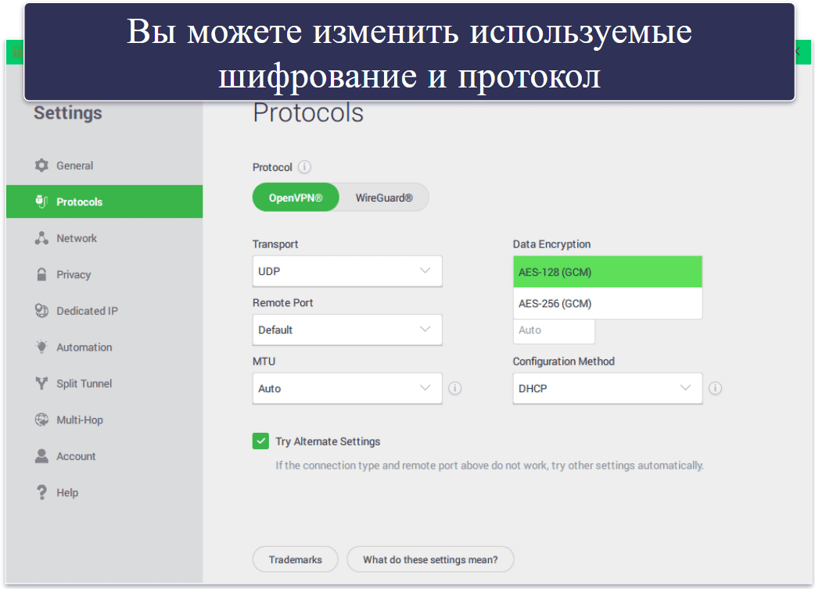Show info beside Configuration Method dropdown
The width and height of the screenshot is (815, 589).
pyautogui.click(x=715, y=388)
